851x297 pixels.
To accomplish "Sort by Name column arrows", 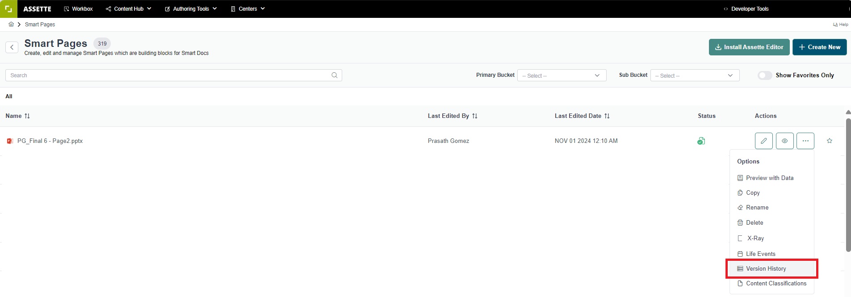I will tap(27, 116).
